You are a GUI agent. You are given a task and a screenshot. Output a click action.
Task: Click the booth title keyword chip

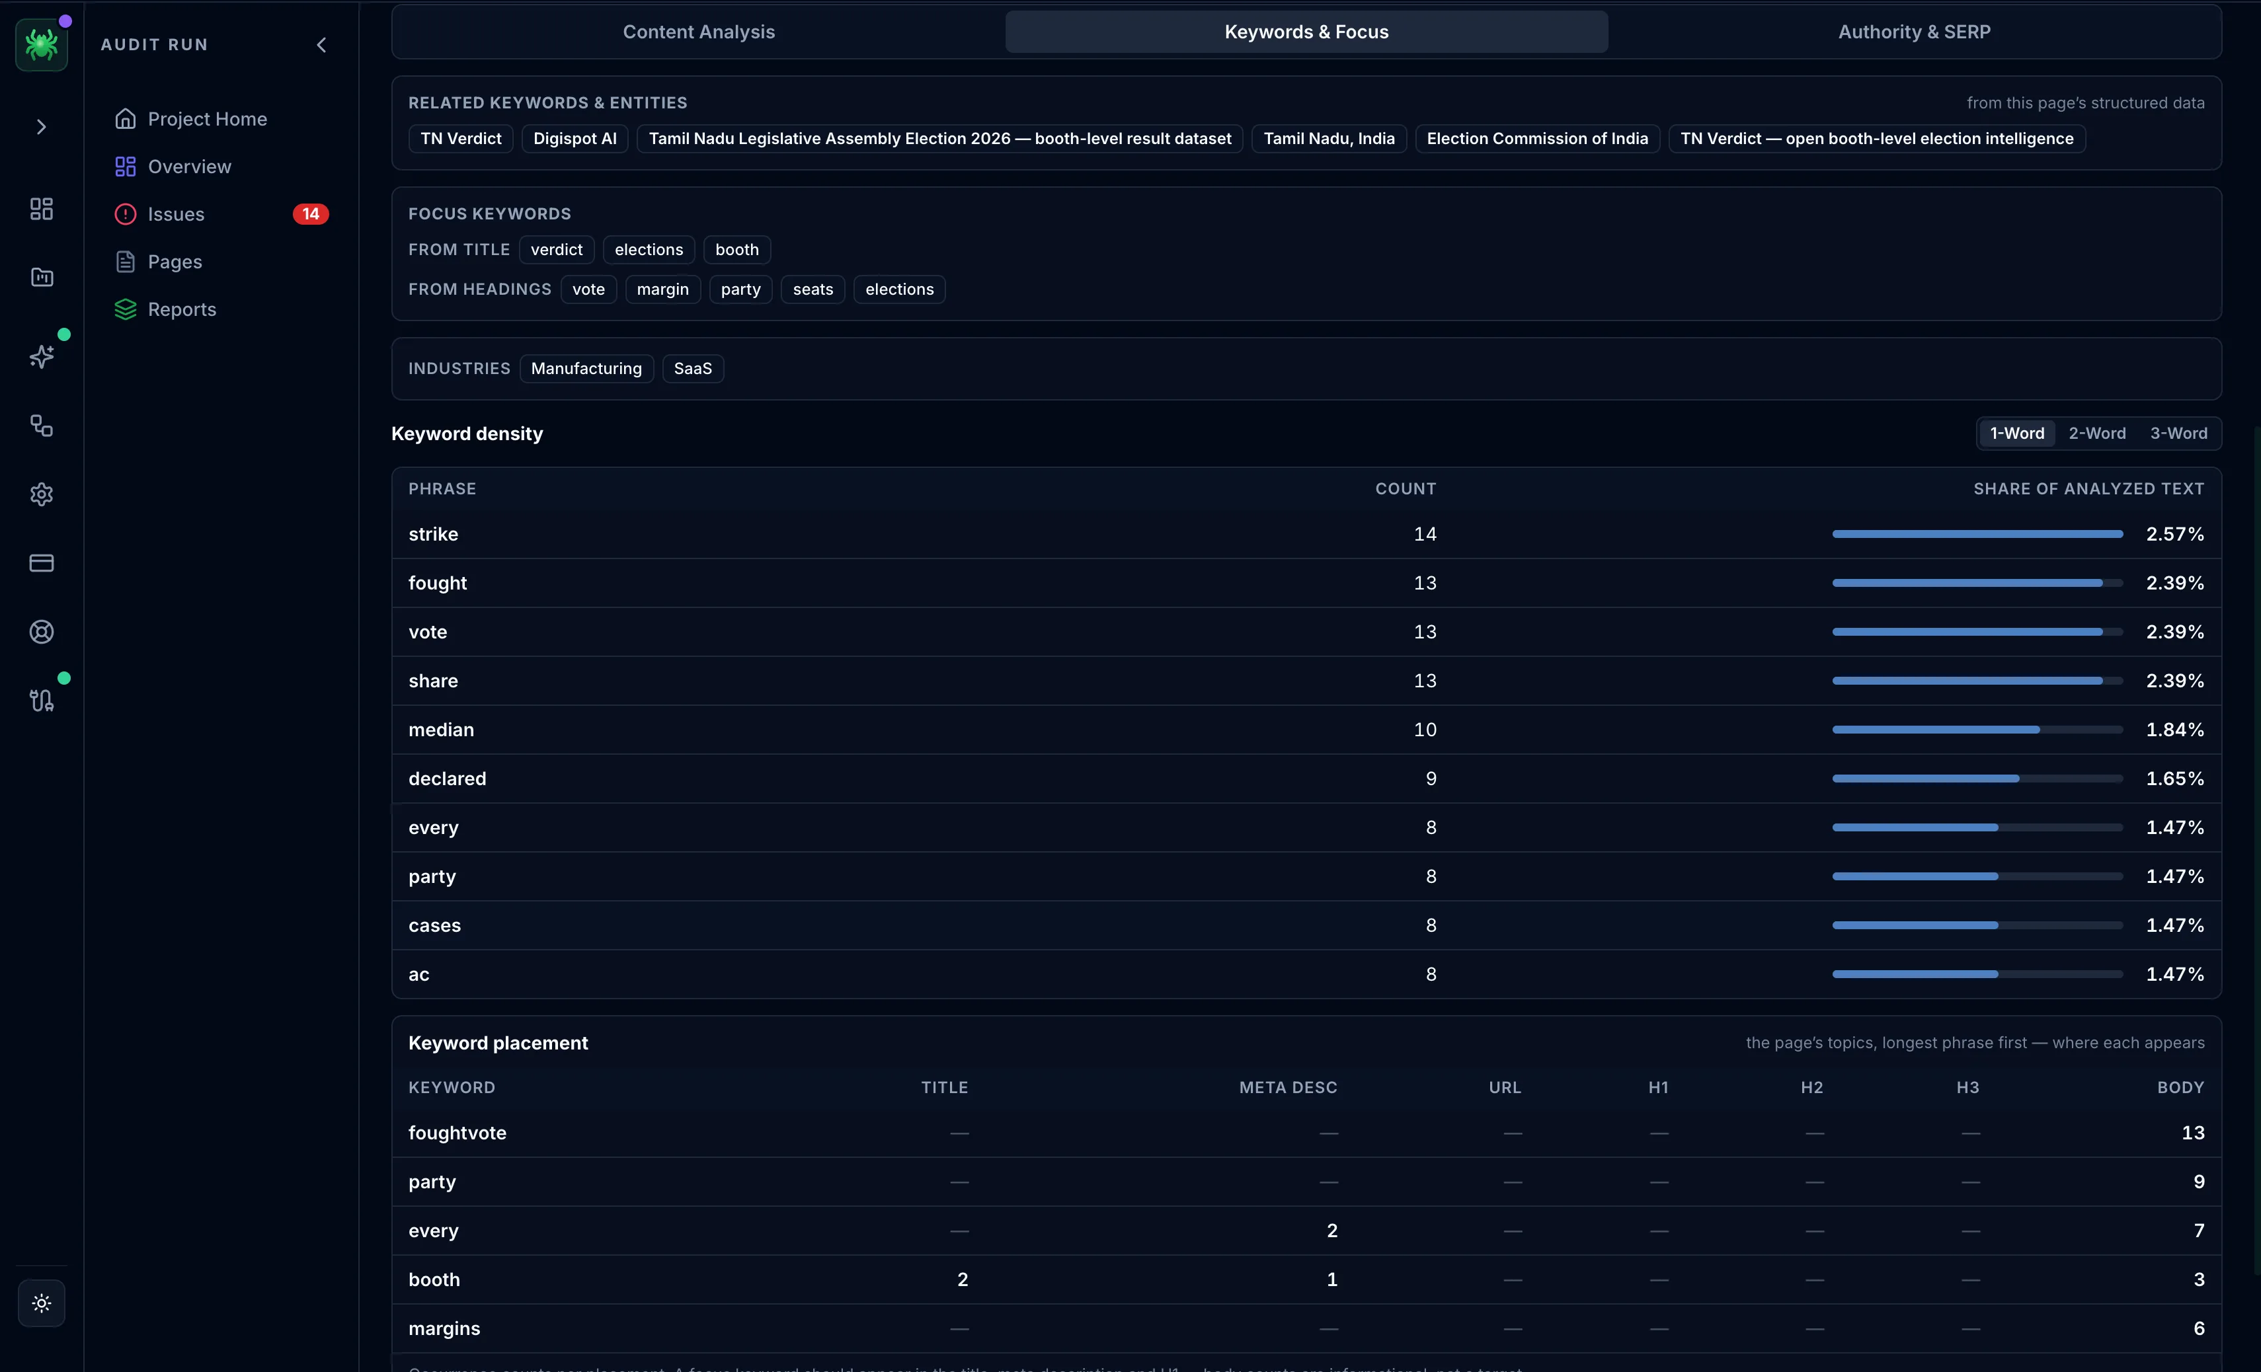click(x=737, y=249)
